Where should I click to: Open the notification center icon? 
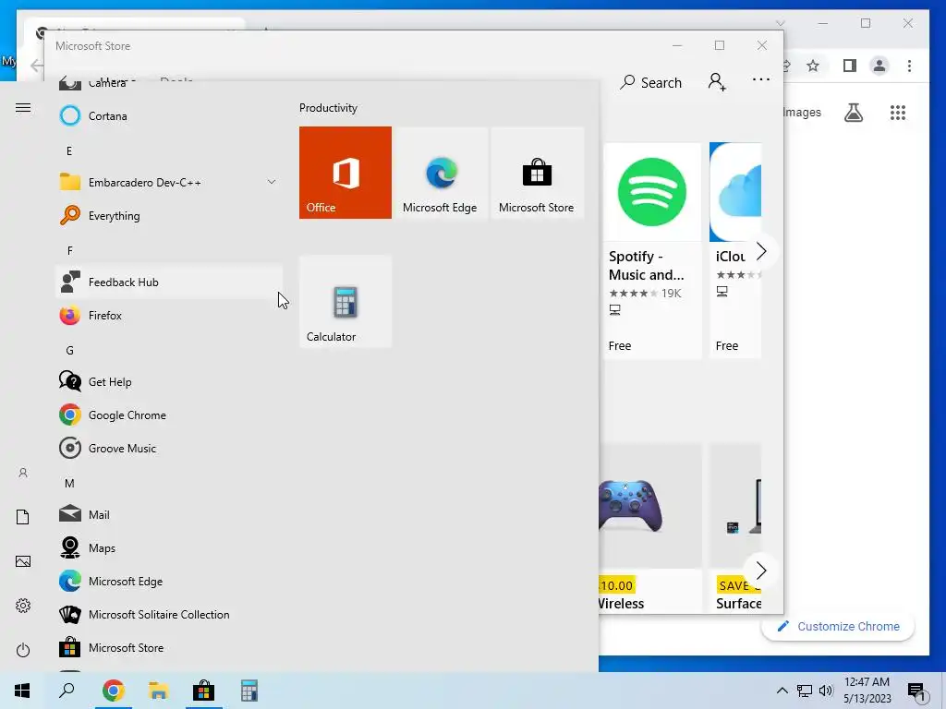click(x=916, y=691)
